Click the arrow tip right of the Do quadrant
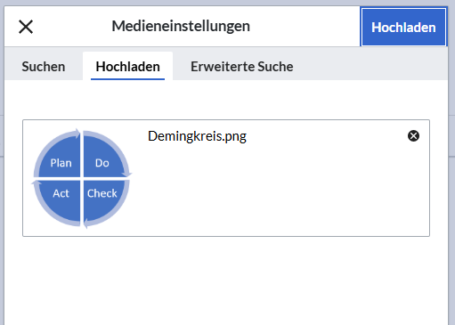 128,175
